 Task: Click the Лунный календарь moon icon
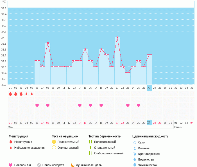73,165
